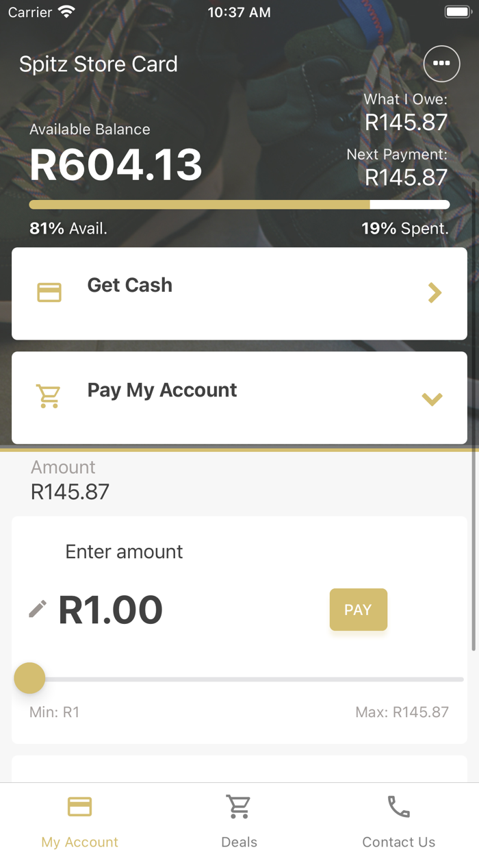The width and height of the screenshot is (479, 852).
Task: Click the Deals shopping cart icon
Action: point(239,807)
